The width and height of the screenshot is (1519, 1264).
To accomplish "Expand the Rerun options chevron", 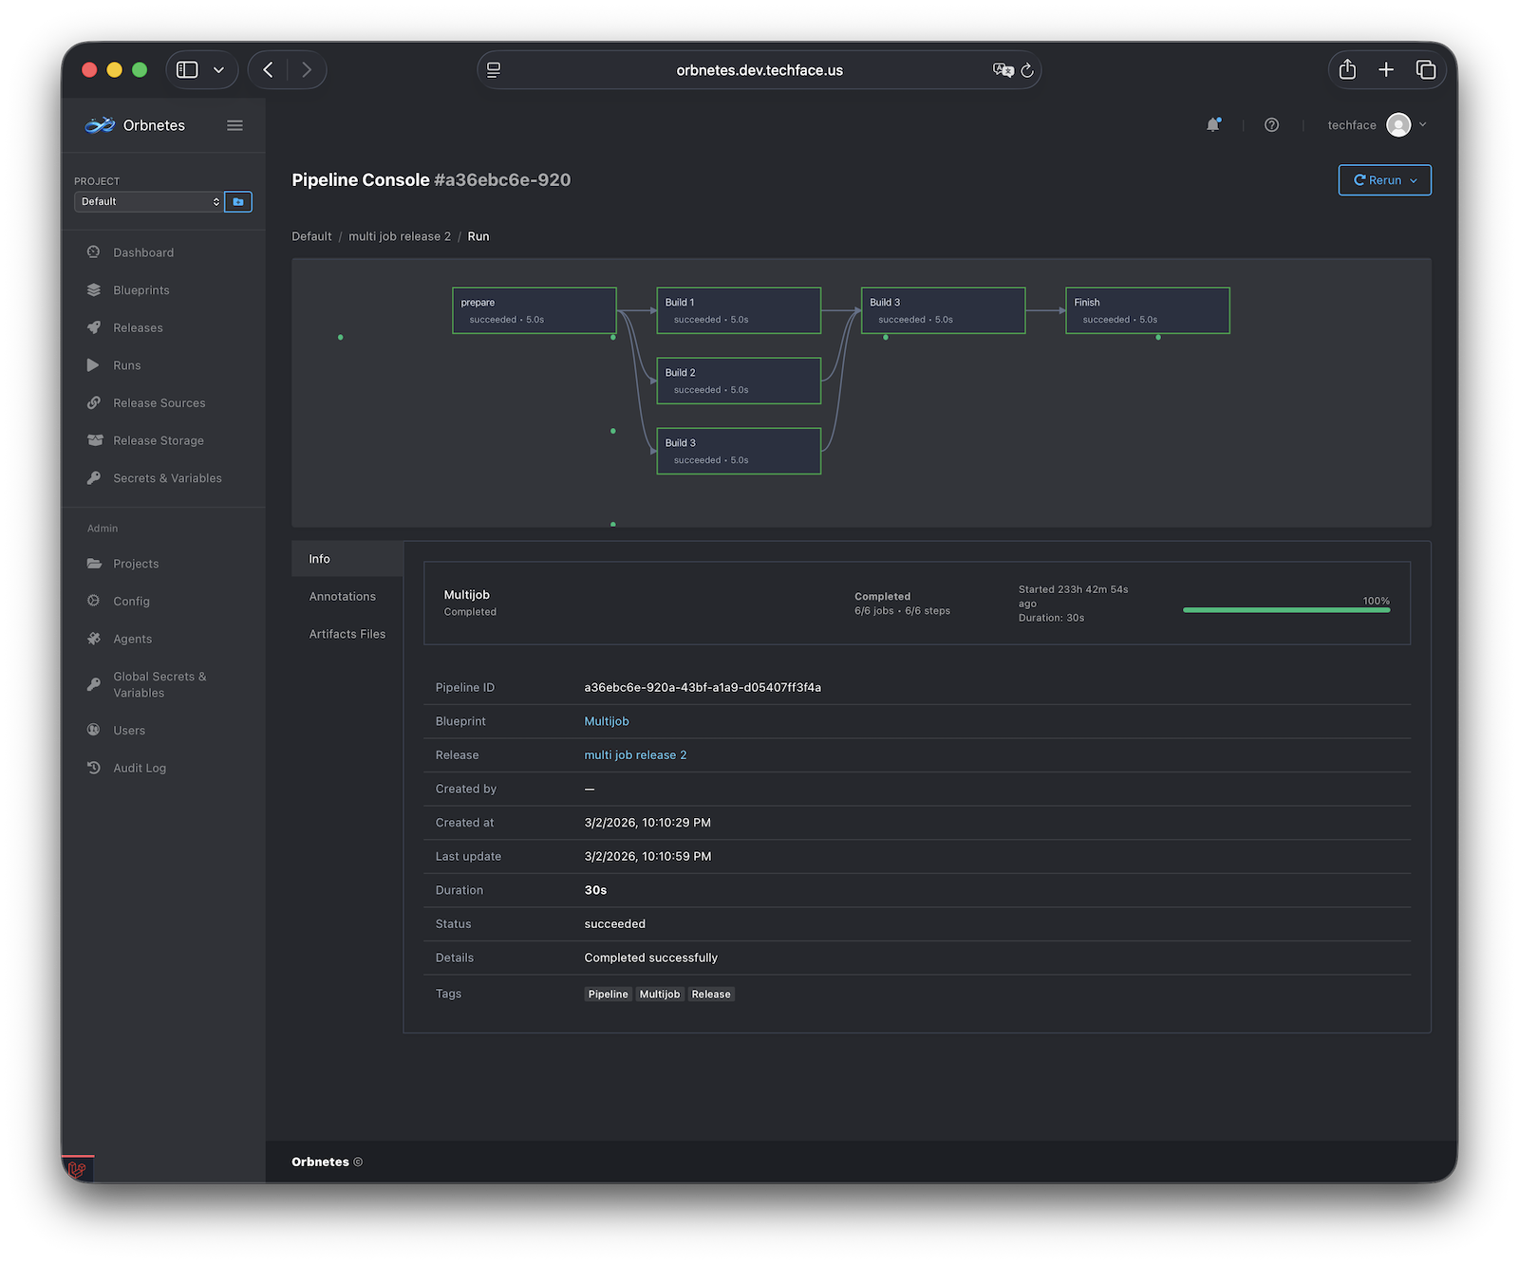I will tap(1412, 180).
